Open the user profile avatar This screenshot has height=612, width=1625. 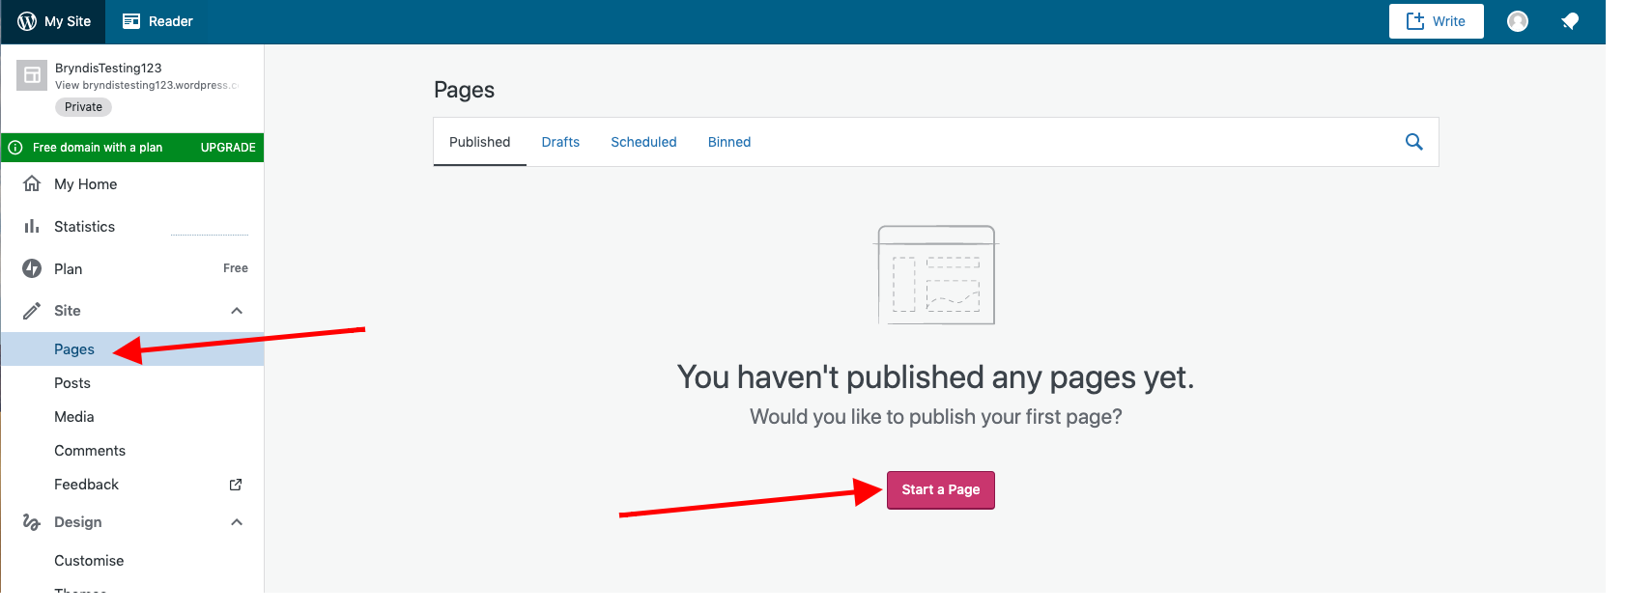[x=1518, y=21]
